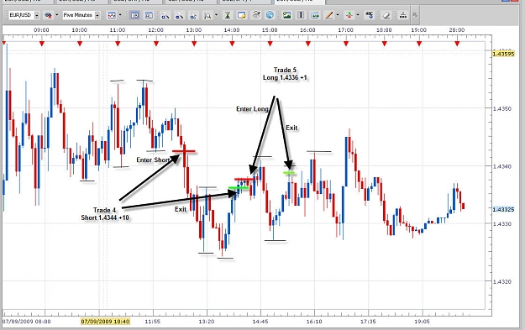Click the blue 1.43325 current price label
525x330 pixels.
(x=503, y=210)
